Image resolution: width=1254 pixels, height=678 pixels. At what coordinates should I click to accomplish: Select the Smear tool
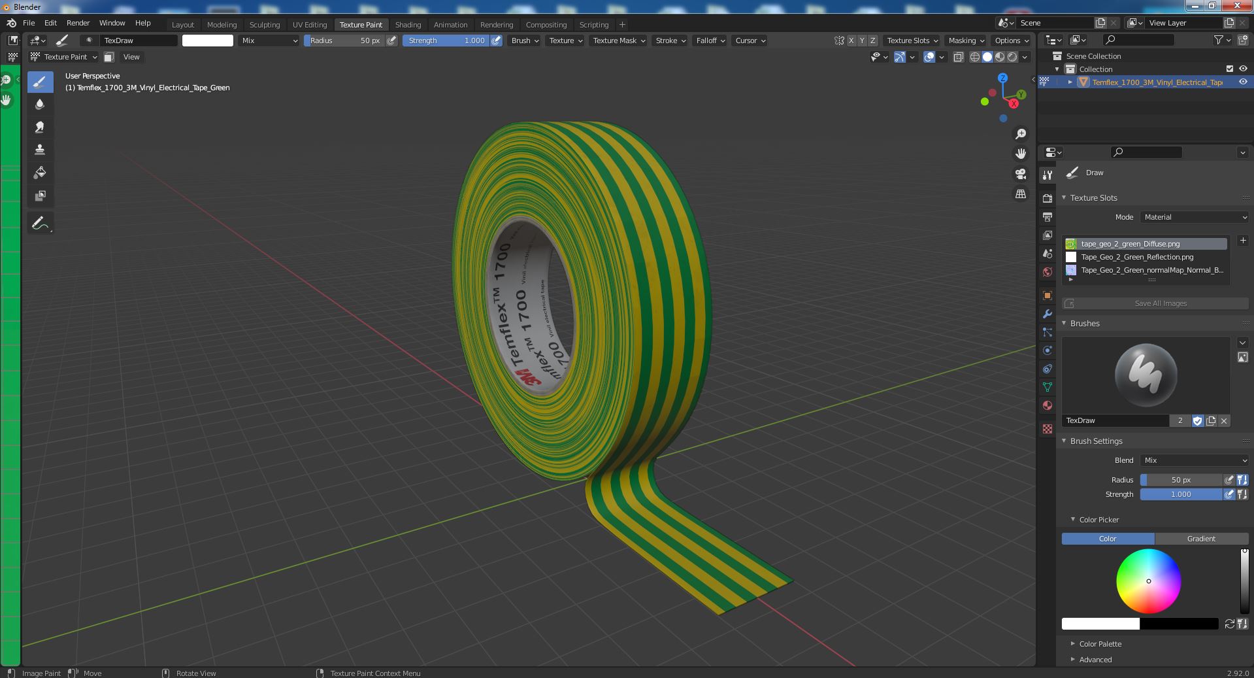click(x=40, y=127)
